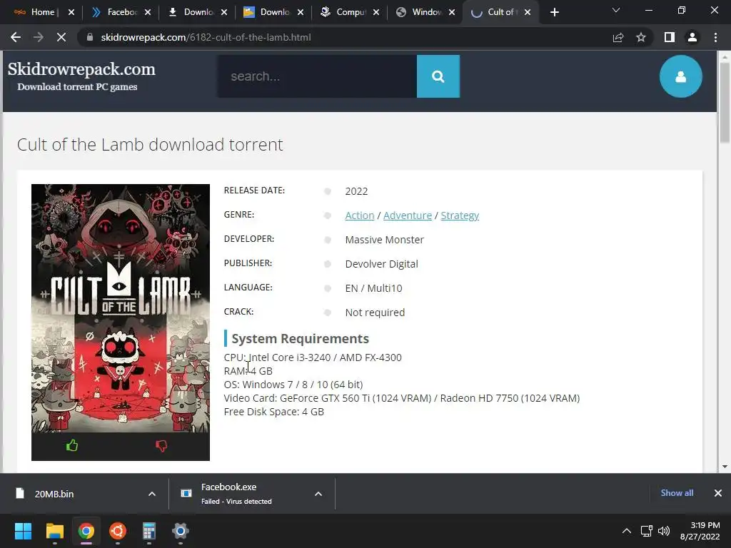731x548 pixels.
Task: Click the 'System Requirements' heading
Action: coord(301,338)
